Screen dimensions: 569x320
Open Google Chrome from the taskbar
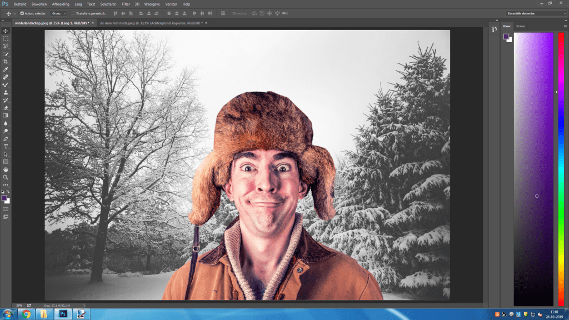[26, 314]
